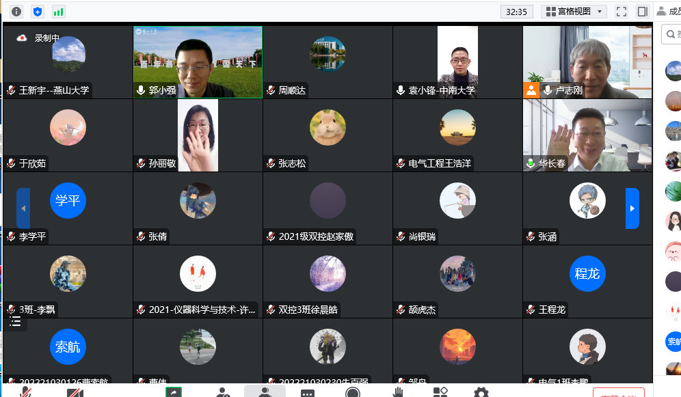Check the green network signal icon
This screenshot has height=397, width=681.
coord(58,12)
